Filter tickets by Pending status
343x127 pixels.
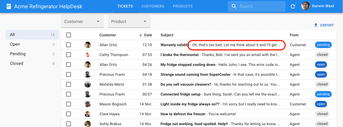coord(18,54)
